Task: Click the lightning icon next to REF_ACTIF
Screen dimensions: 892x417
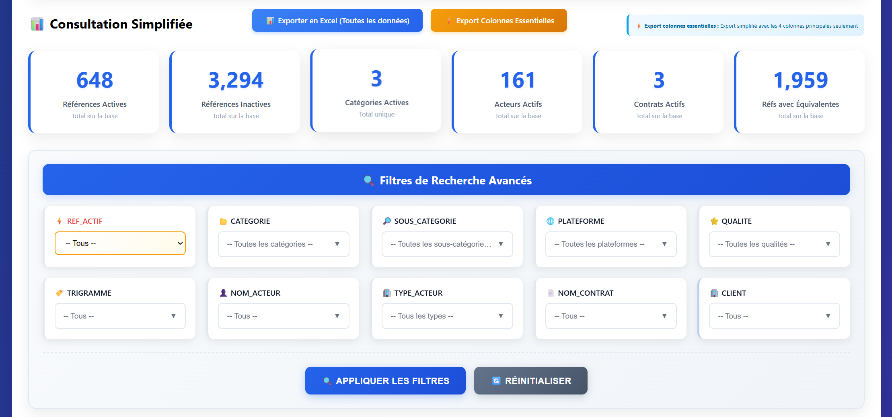Action: coord(60,221)
